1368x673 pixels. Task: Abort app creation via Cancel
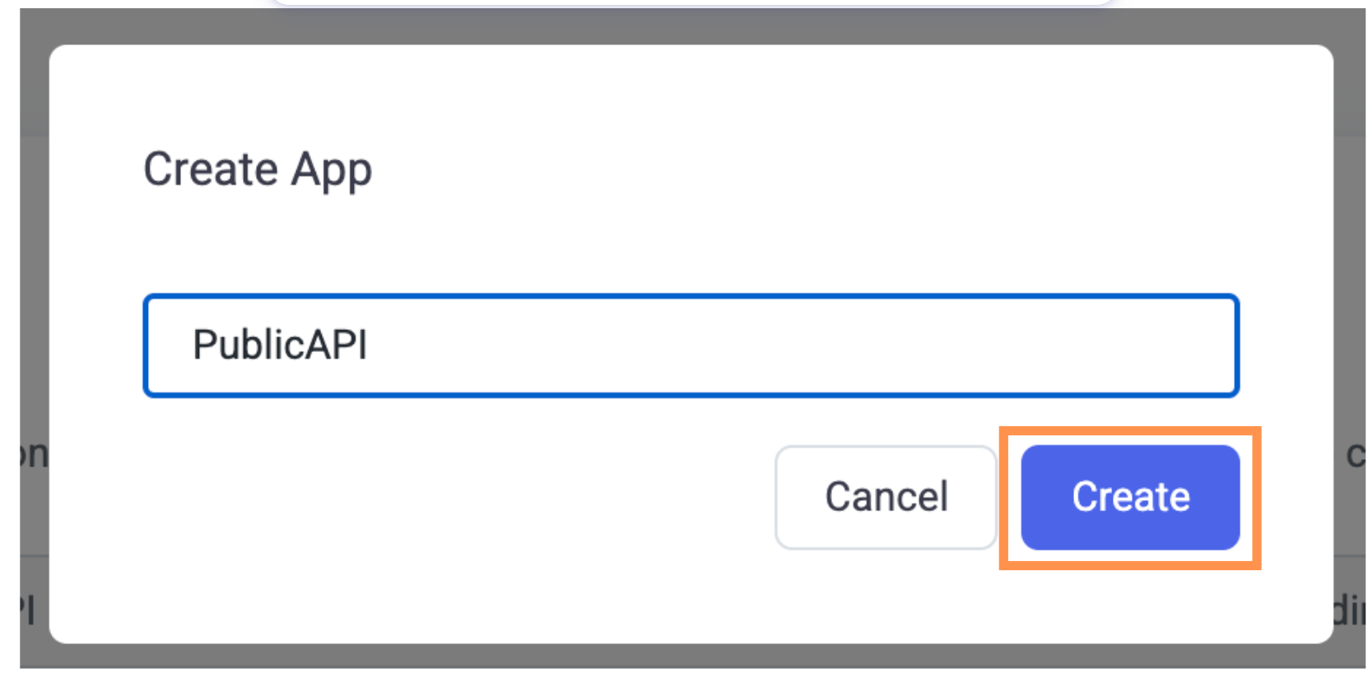[886, 497]
